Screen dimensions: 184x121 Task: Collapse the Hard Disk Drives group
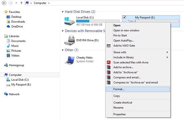point(63,12)
